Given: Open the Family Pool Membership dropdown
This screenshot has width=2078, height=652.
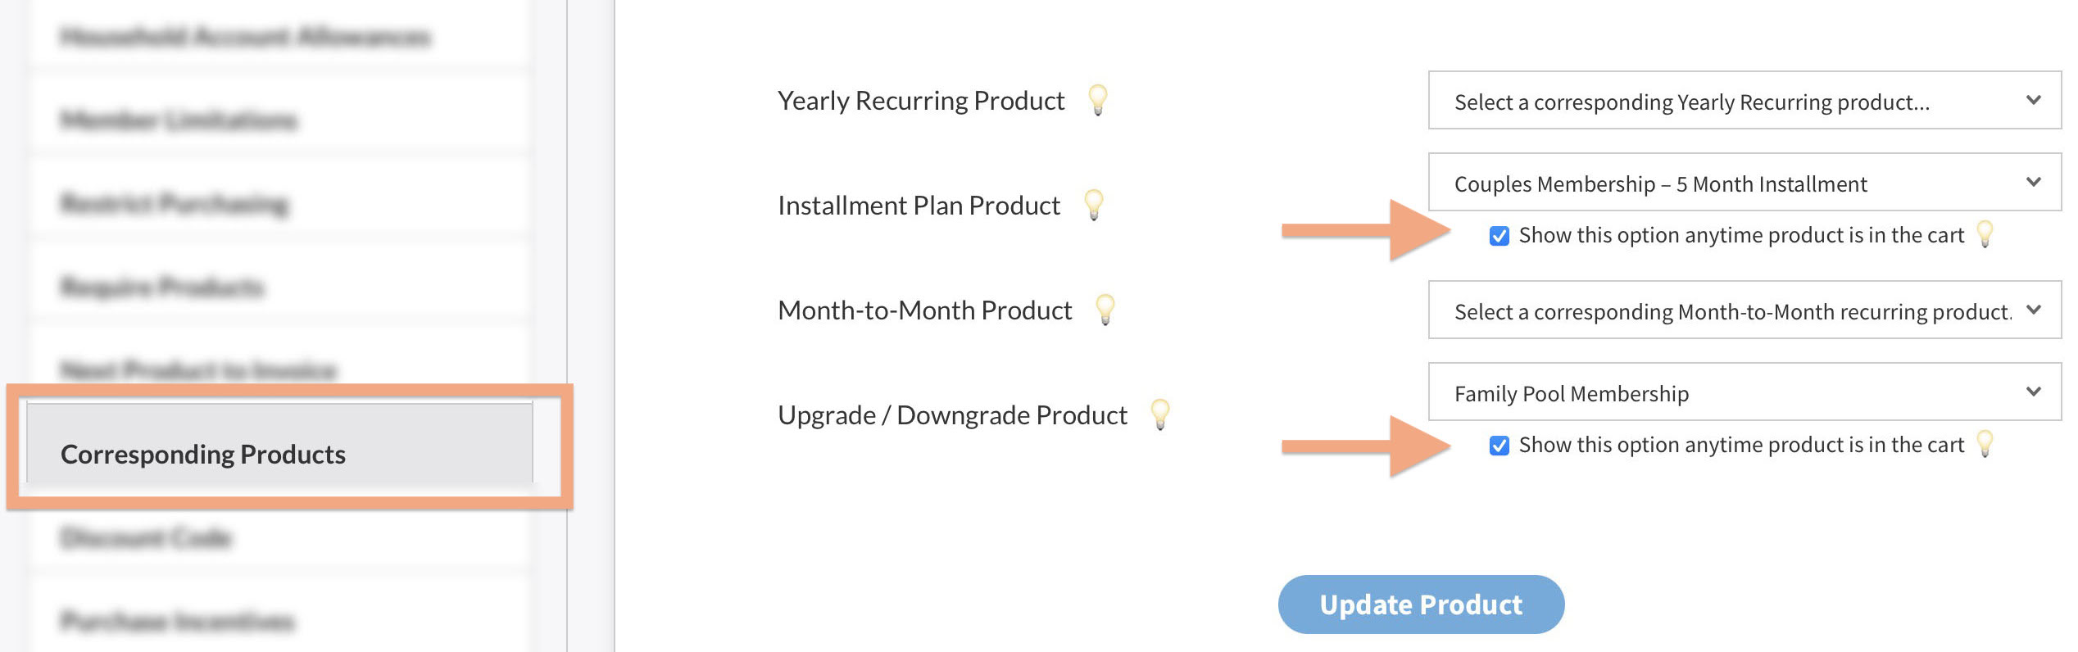Looking at the screenshot, I should click(1744, 392).
